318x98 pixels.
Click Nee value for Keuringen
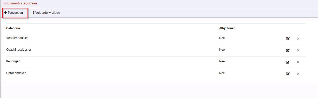pyautogui.click(x=222, y=61)
